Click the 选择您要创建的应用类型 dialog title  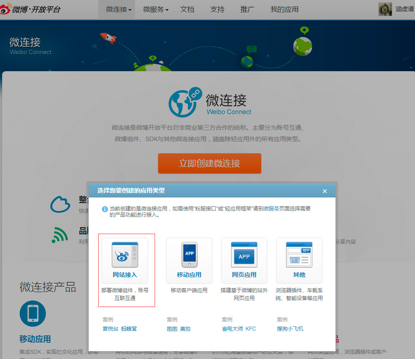coord(131,190)
